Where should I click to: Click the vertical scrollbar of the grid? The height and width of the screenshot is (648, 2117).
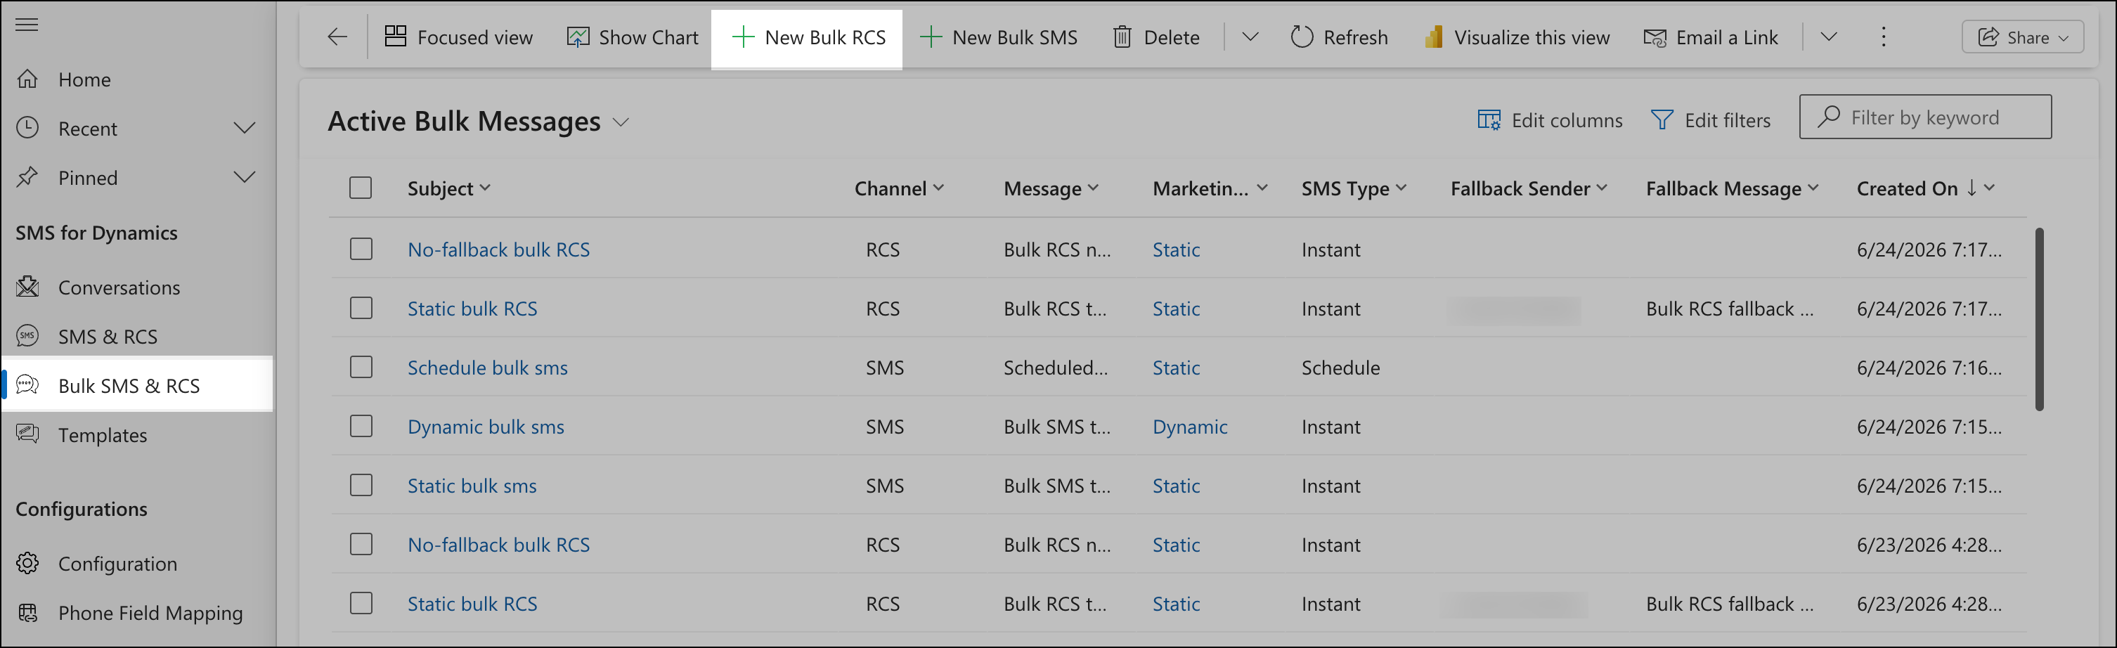coord(2039,318)
